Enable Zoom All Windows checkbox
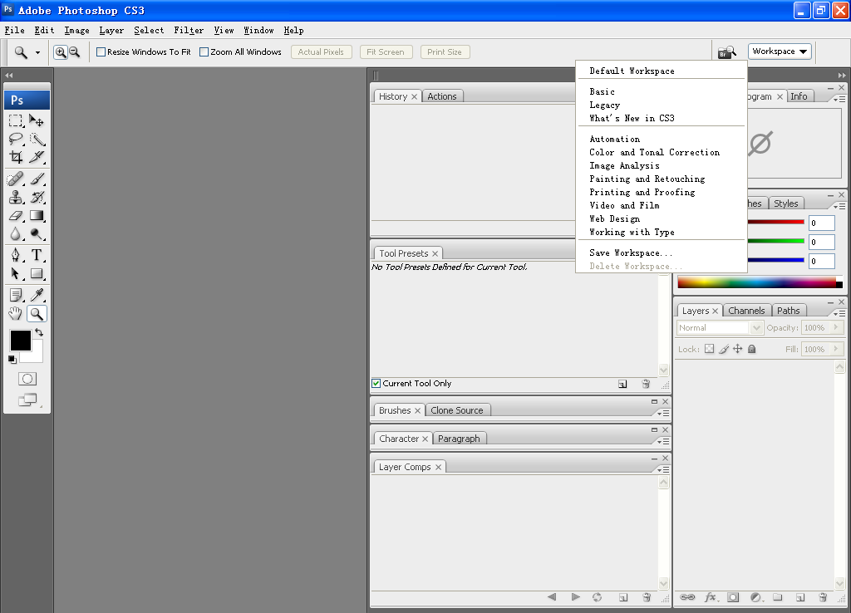 coord(204,52)
